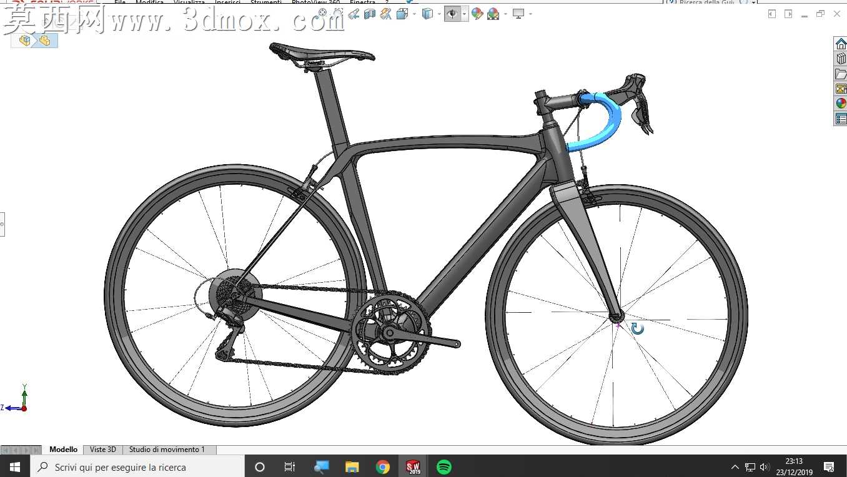The image size is (847, 477).
Task: Open Windows Task View
Action: coord(290,467)
